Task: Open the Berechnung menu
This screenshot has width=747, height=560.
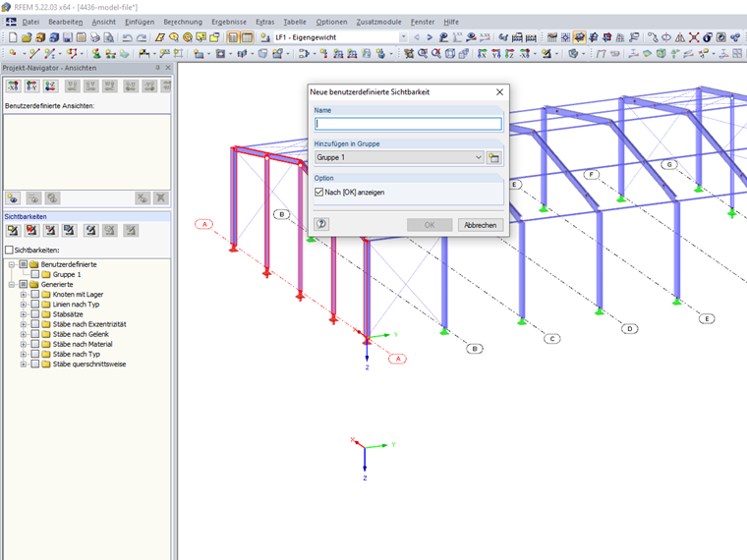Action: point(183,22)
